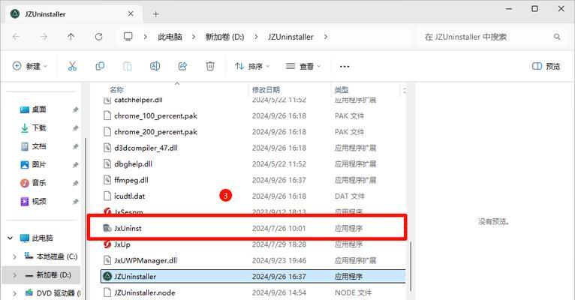Select chrome_100_percent.pak file name
575x300 pixels.
pyautogui.click(x=155, y=115)
